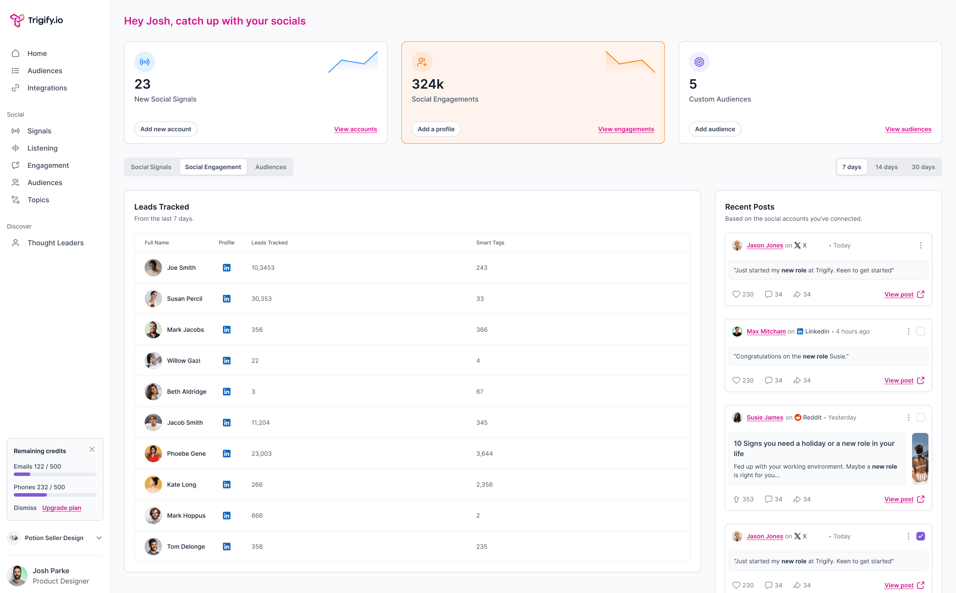Click the Topics icon in sidebar

click(x=16, y=200)
